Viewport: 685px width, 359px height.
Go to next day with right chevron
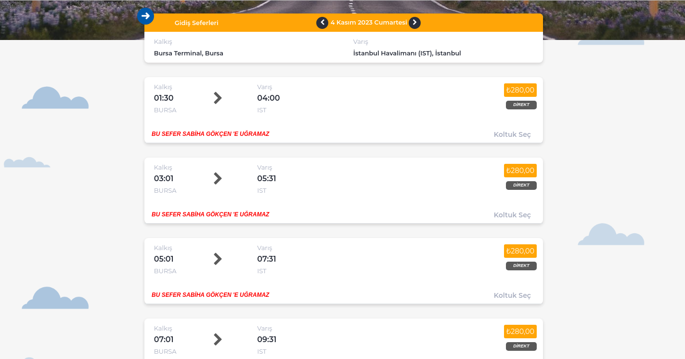(x=414, y=23)
